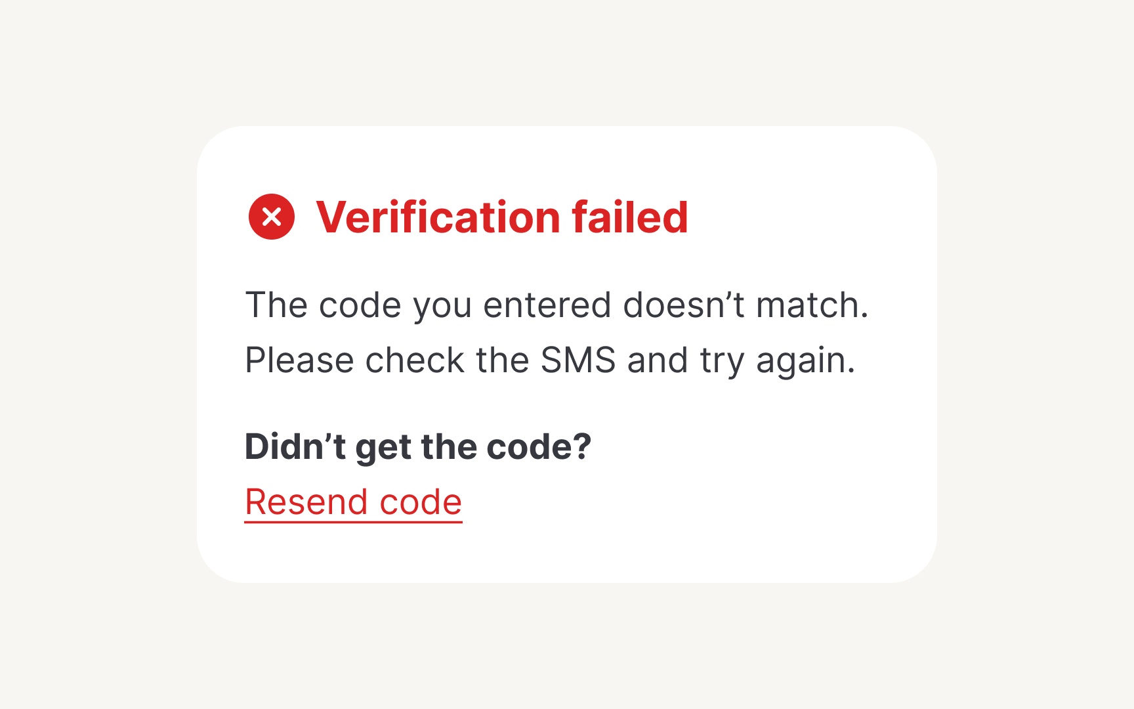Click the line "Please check the SMS and try again."
Screen dimensions: 1134x709
click(550, 360)
